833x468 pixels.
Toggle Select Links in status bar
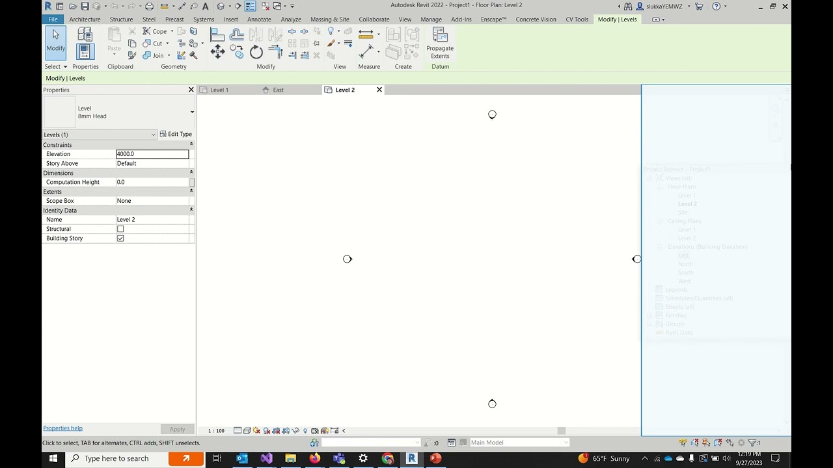point(683,443)
